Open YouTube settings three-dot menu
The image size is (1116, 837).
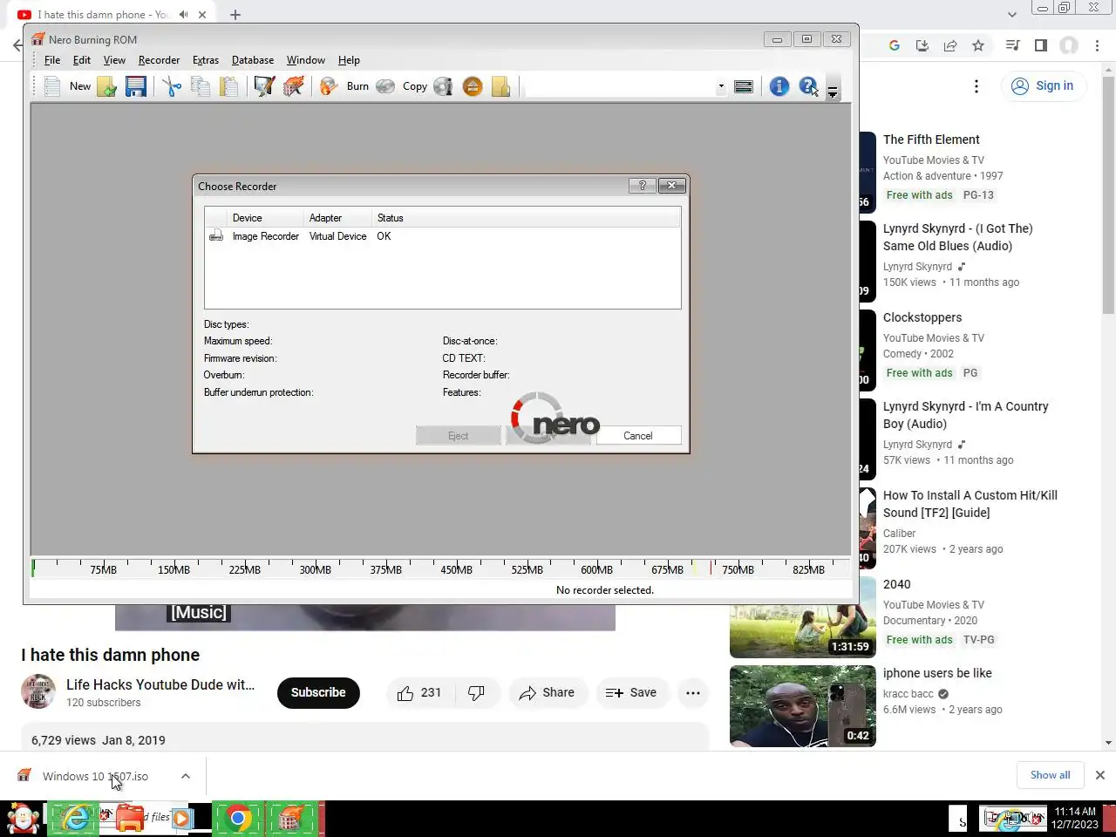click(976, 85)
